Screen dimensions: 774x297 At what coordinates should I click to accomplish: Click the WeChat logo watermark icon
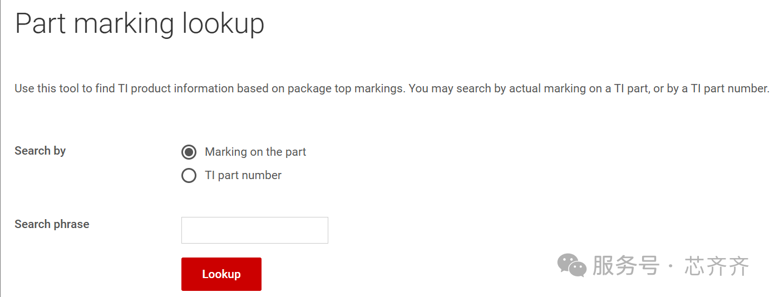[572, 265]
